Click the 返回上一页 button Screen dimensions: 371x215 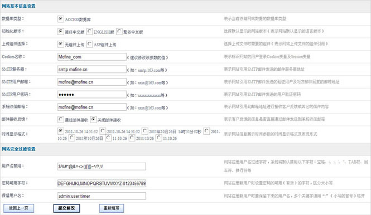click(19, 208)
